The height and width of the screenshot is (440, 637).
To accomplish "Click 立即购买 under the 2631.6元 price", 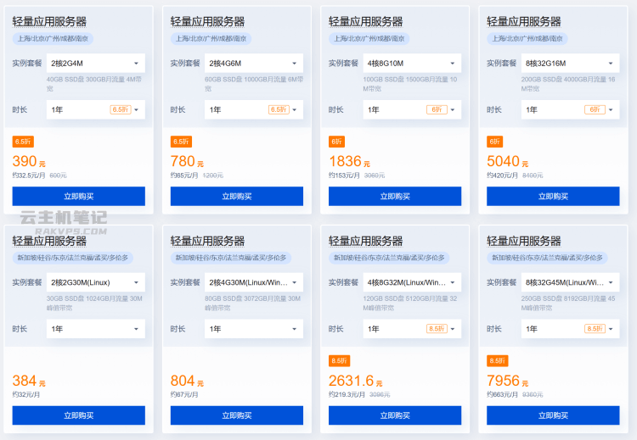I will click(x=395, y=415).
